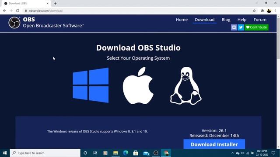Image resolution: width=280 pixels, height=157 pixels.
Task: Select the Download | OBS tab
Action: tap(26, 3)
